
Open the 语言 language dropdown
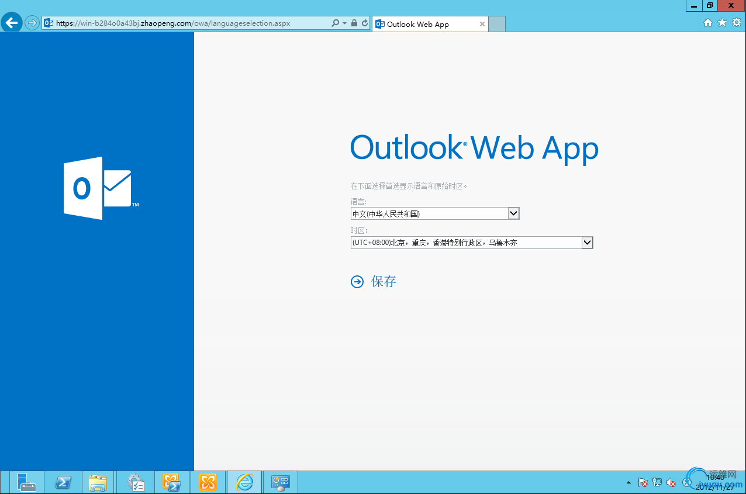point(435,213)
